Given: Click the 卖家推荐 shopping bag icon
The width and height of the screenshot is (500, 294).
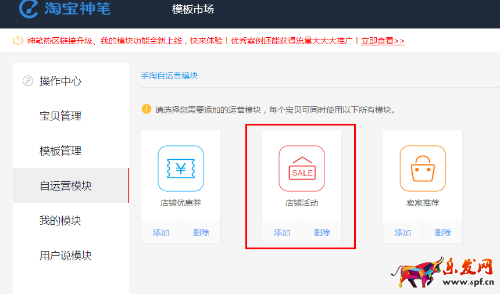Looking at the screenshot, I should pyautogui.click(x=423, y=168).
